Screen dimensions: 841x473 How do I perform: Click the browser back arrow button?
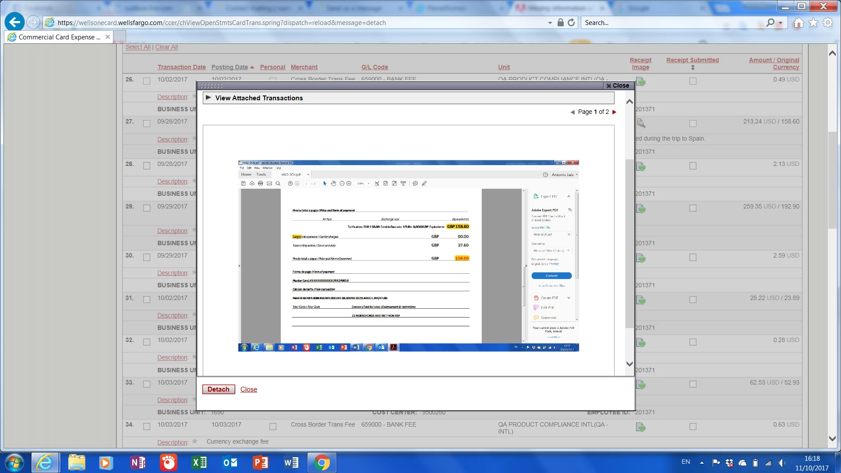14,22
